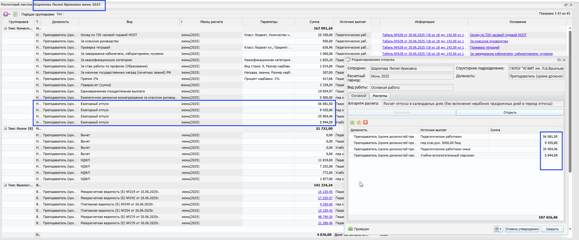Maximize the Редактирование отпуска dialog
This screenshot has width=579, height=240.
click(559, 60)
